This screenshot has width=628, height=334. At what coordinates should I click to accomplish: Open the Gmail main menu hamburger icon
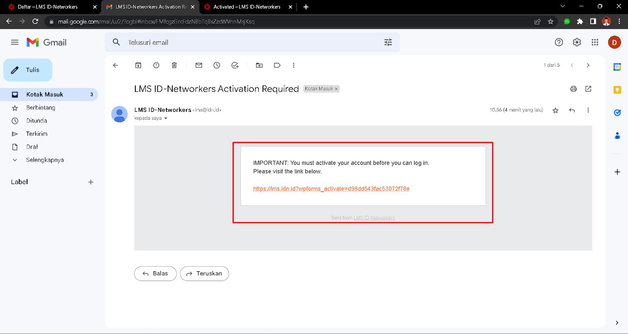[x=15, y=42]
